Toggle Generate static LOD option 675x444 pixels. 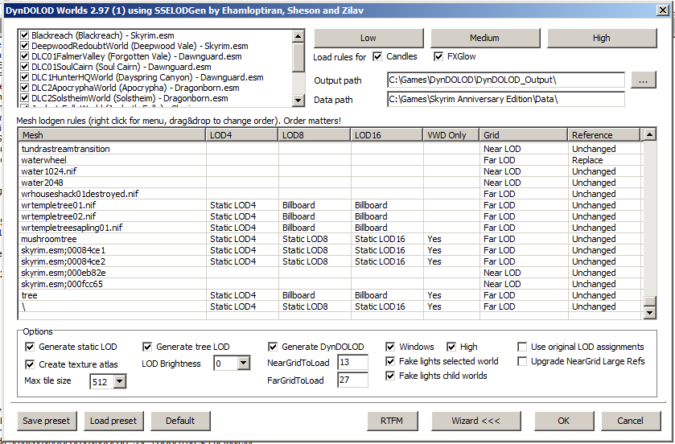click(30, 347)
